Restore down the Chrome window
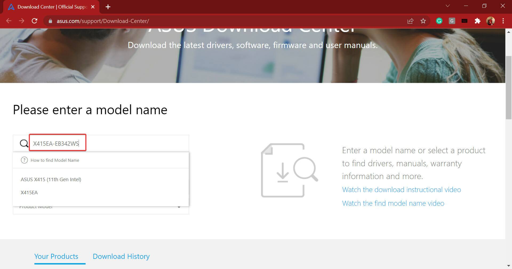This screenshot has width=512, height=269. click(x=484, y=6)
